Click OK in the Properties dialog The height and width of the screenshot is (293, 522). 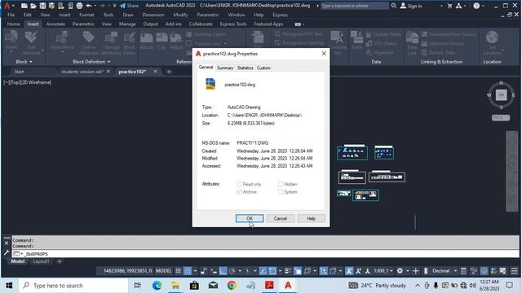point(250,218)
